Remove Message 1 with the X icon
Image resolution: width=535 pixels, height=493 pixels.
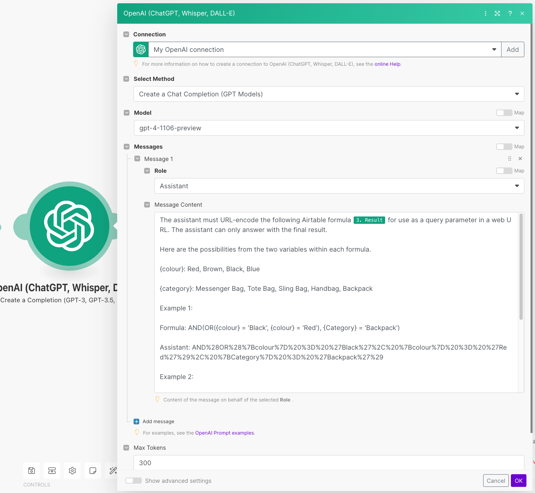coord(520,158)
